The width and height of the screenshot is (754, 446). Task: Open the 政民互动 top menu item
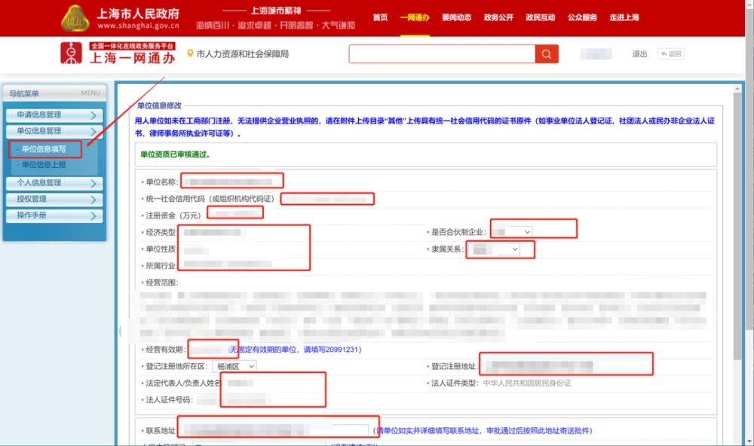coord(540,17)
